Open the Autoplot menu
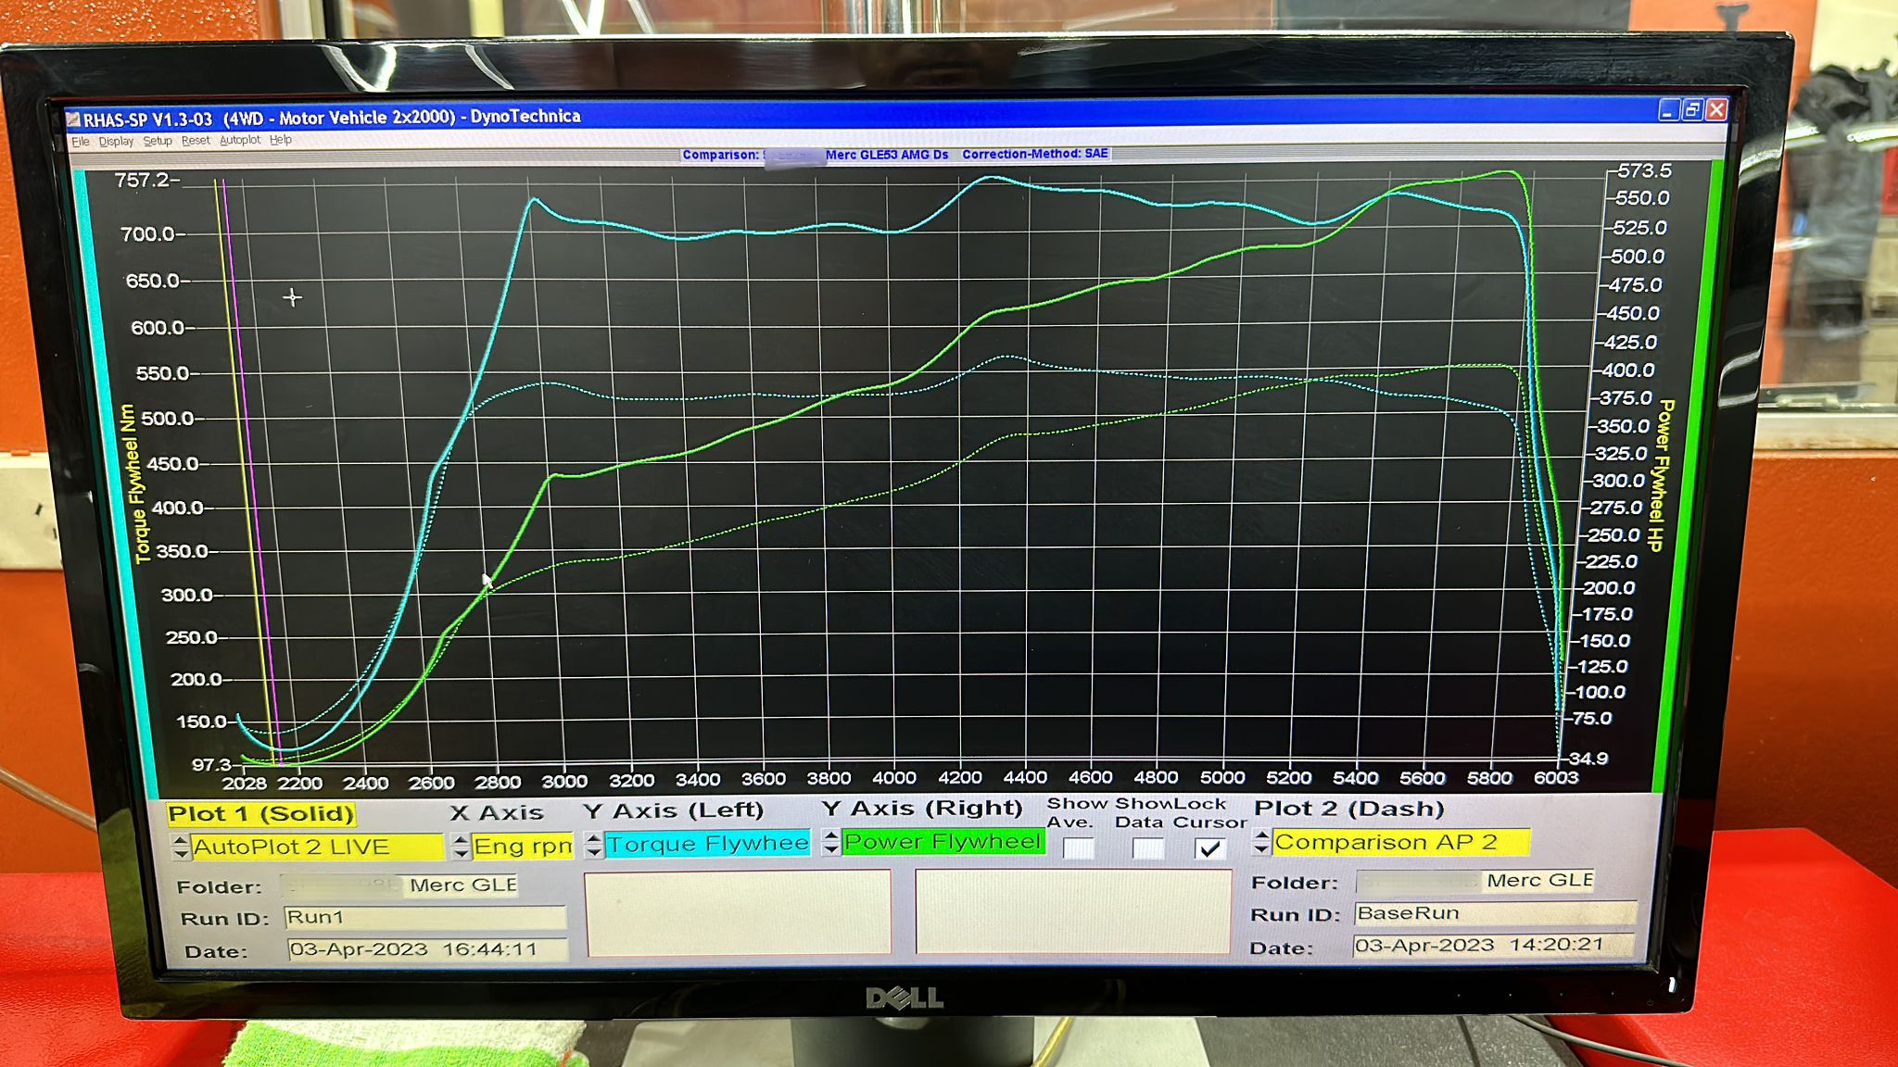 [x=240, y=140]
